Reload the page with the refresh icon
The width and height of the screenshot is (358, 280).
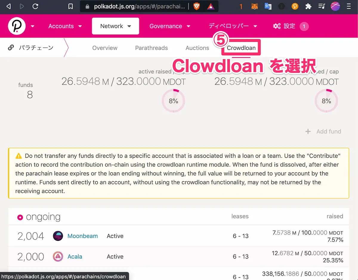[x=35, y=6]
